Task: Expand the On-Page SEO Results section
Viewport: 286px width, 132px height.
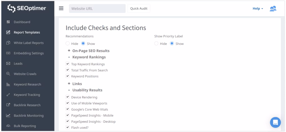Action: pos(69,51)
